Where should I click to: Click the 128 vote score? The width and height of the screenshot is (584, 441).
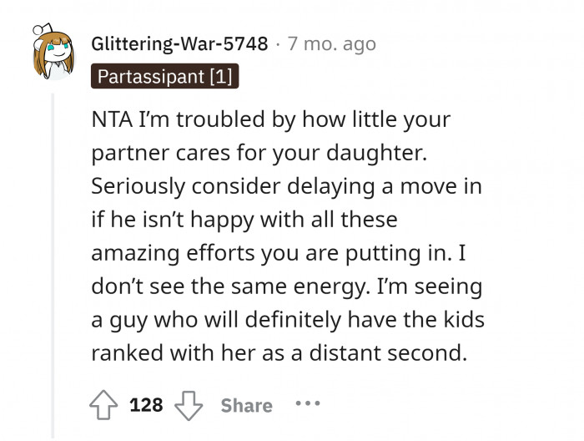point(146,405)
